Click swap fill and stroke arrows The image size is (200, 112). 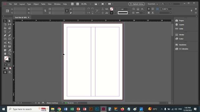tap(10, 57)
